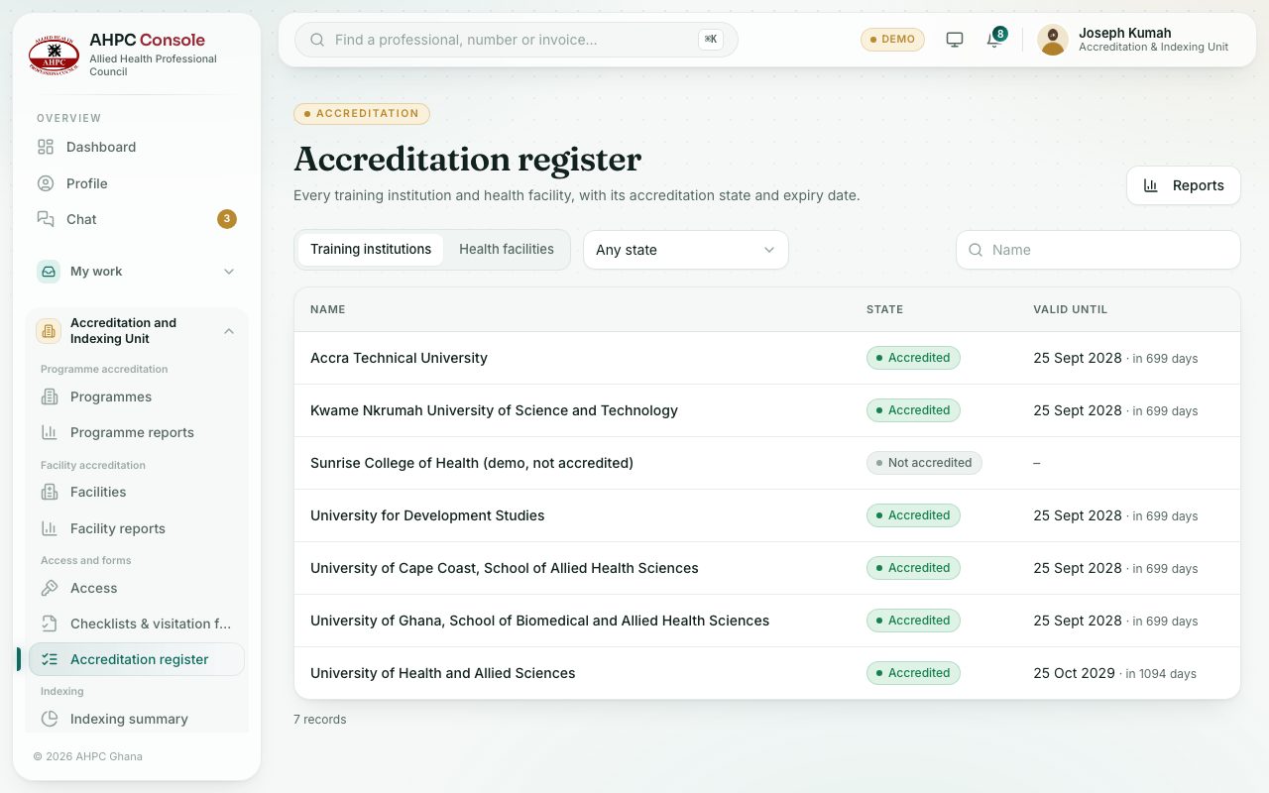Image resolution: width=1269 pixels, height=793 pixels.
Task: Focus the global search field
Action: click(517, 40)
